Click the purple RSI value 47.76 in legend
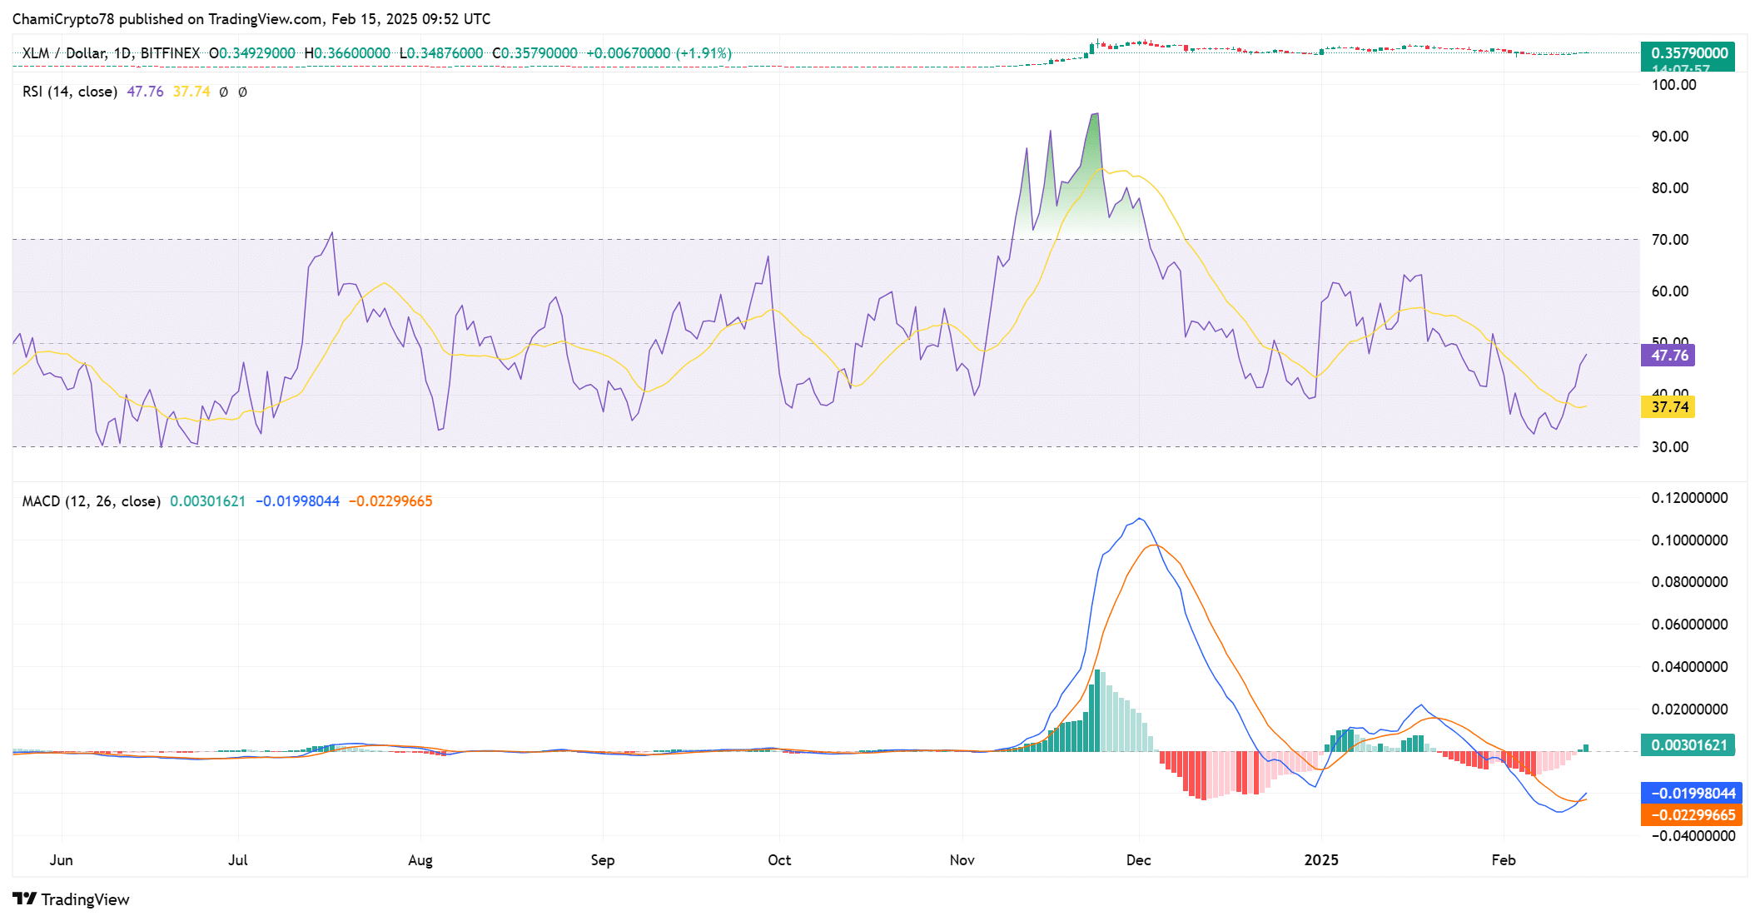This screenshot has height=921, width=1760. 145,92
